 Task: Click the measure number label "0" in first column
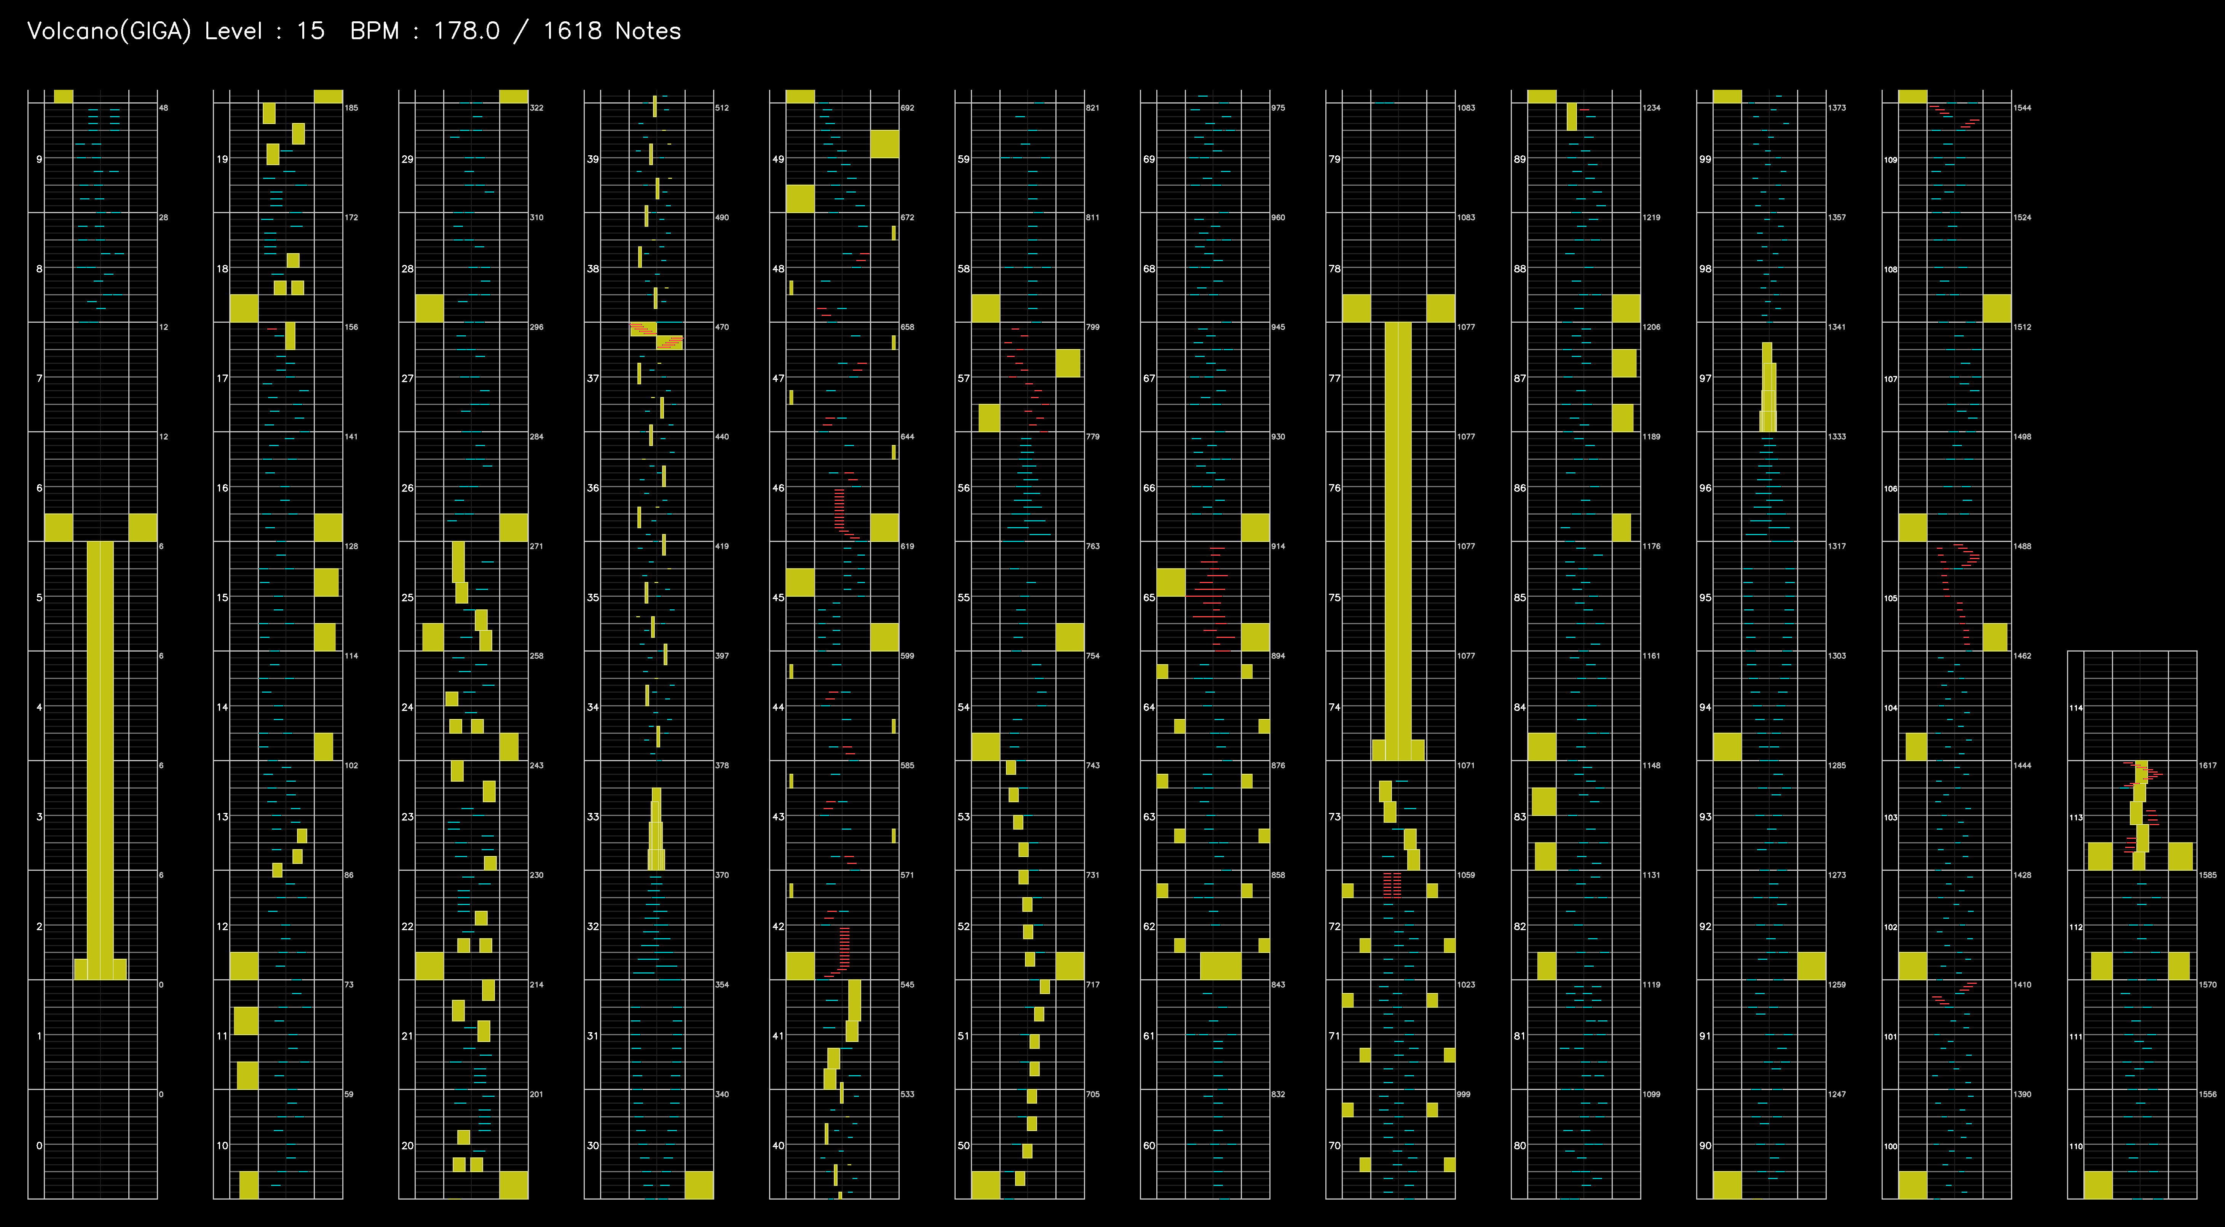(39, 1146)
